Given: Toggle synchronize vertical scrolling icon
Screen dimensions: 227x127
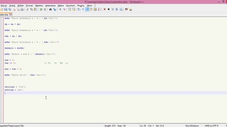Looking at the screenshot, I should coord(70,10).
